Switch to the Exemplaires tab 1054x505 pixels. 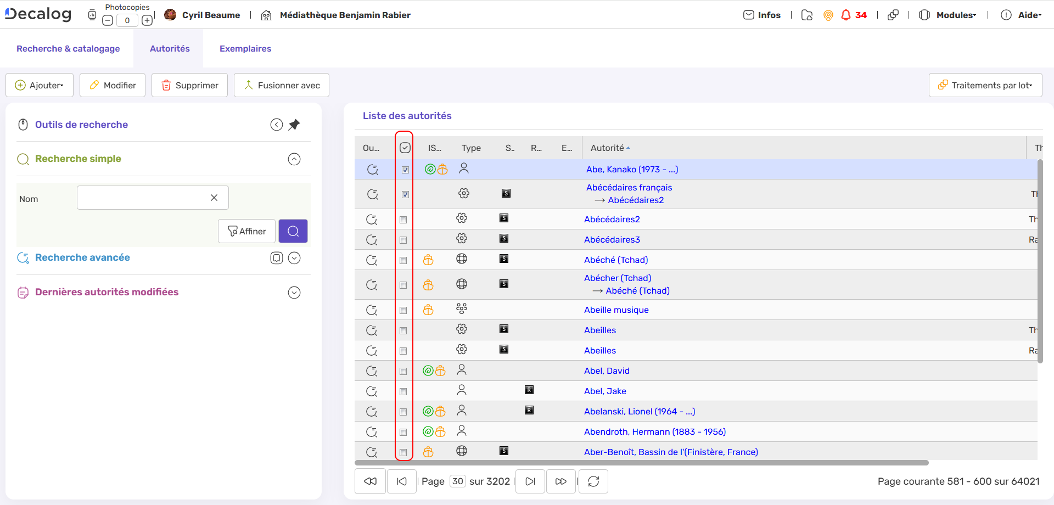(x=245, y=48)
